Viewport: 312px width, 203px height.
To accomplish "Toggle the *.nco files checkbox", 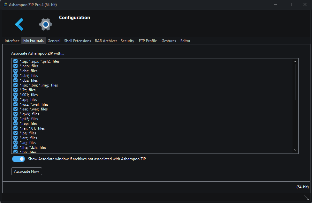I will (16, 66).
